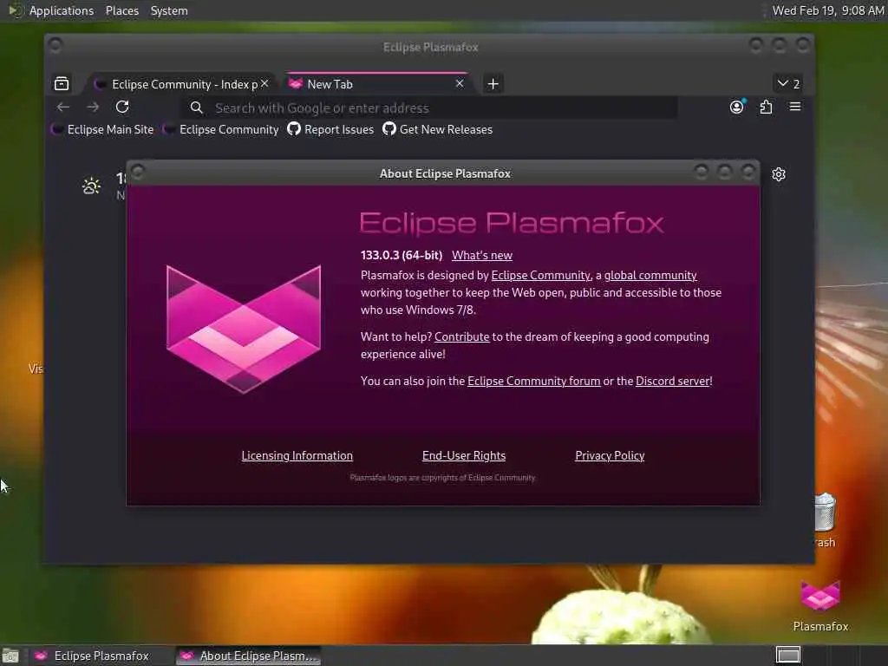This screenshot has height=666, width=888.
Task: Open Licensing Information link
Action: (x=297, y=456)
